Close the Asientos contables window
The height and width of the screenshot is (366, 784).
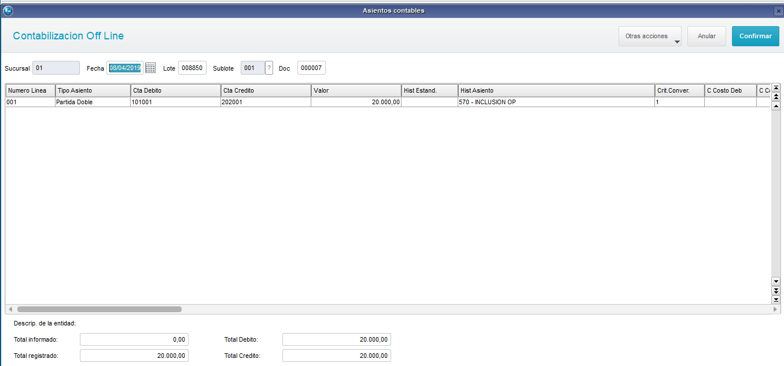click(778, 11)
